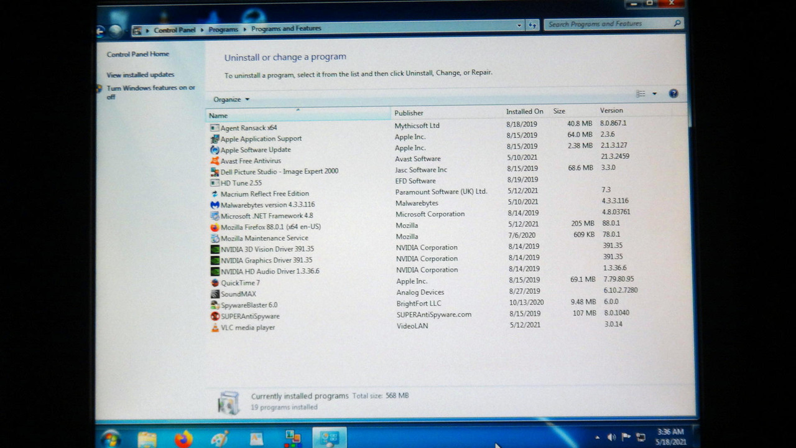796x448 pixels.
Task: Click publisher Analog Devices
Action: tap(420, 292)
